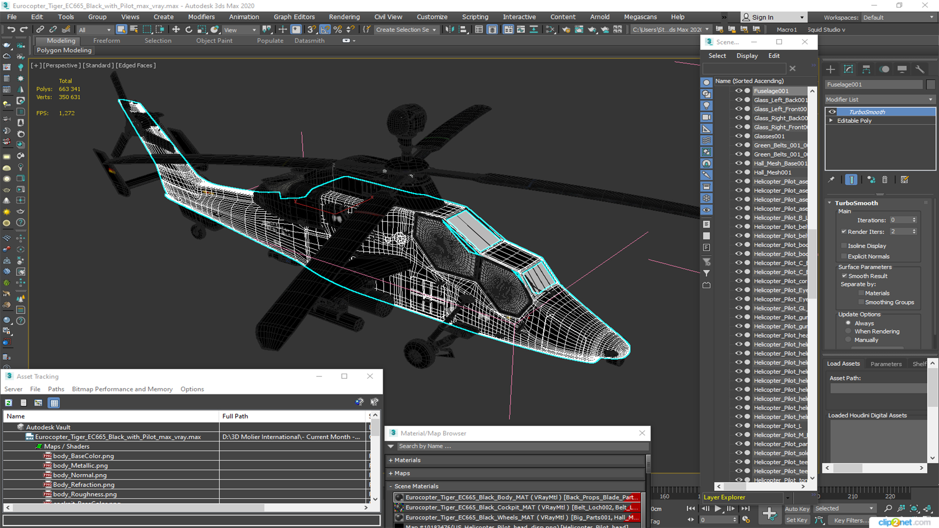Enable the Explicit Normals checkbox
939x528 pixels.
(x=844, y=256)
